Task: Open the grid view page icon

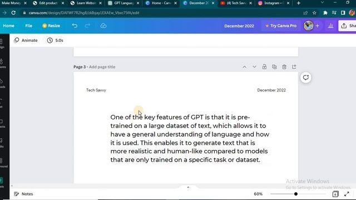Action: (x=335, y=194)
